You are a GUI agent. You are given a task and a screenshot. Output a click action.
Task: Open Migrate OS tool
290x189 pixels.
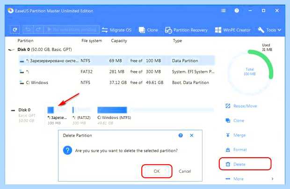pos(116,30)
